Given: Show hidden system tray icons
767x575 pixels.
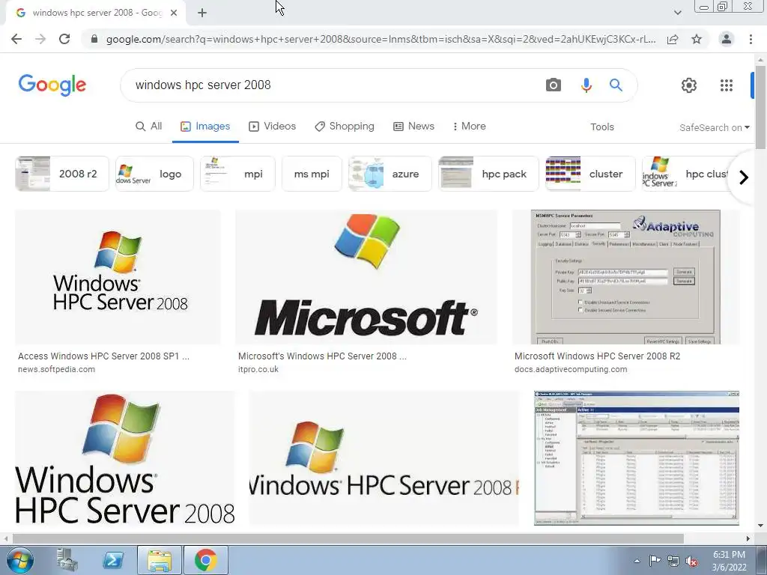Looking at the screenshot, I should click(x=637, y=562).
